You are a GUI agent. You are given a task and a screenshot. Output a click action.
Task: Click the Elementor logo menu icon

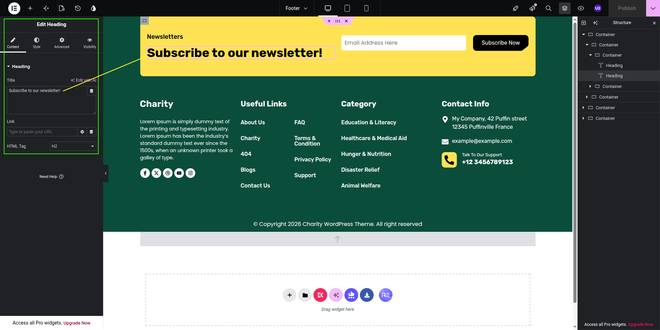(14, 8)
